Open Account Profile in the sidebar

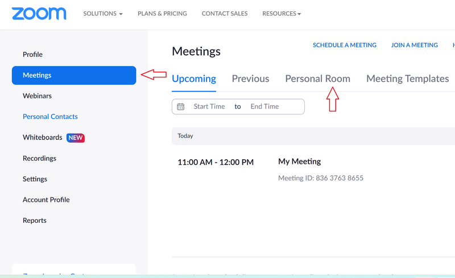pos(46,200)
